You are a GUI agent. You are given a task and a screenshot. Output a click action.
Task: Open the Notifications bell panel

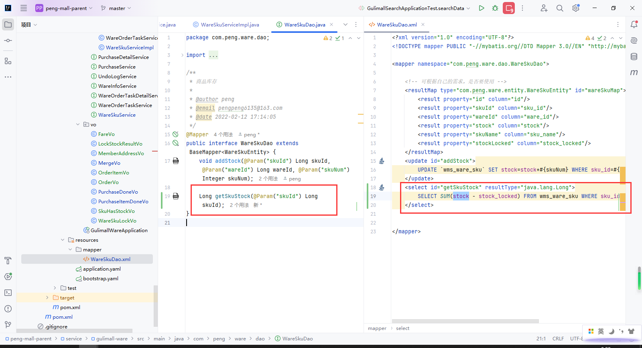pos(634,24)
